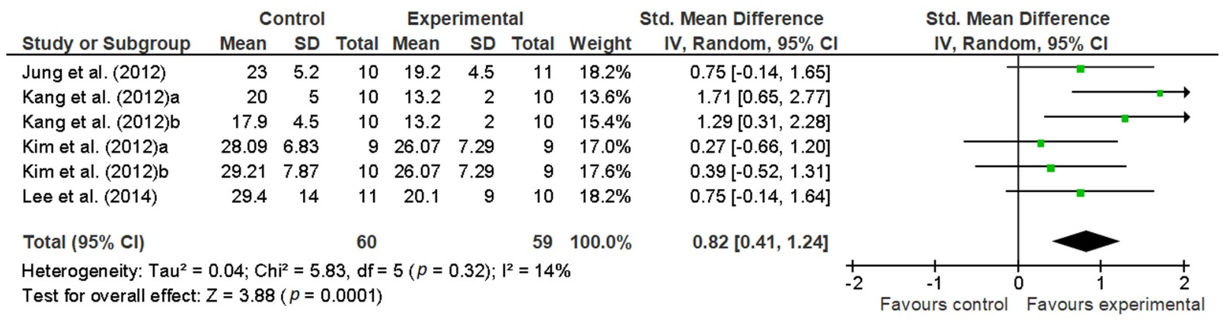Viewport: 1226px width, 321px height.
Task: Select the Lee et al. (2014) study label
Action: 90,197
